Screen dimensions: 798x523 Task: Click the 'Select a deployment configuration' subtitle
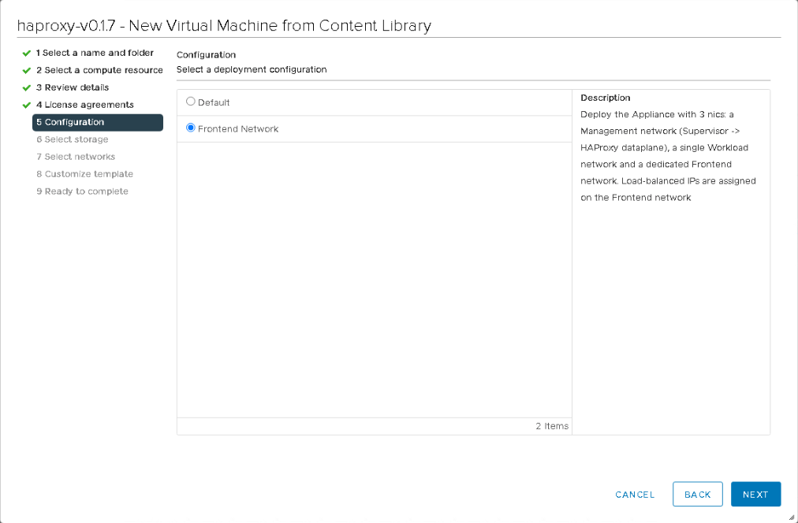click(x=252, y=69)
